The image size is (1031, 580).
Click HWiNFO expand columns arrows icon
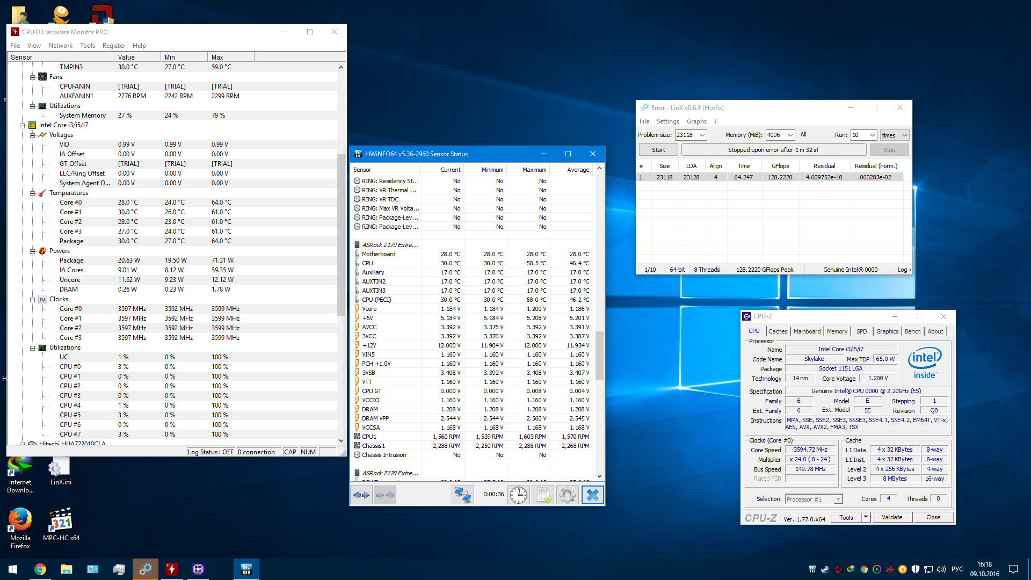tap(361, 495)
